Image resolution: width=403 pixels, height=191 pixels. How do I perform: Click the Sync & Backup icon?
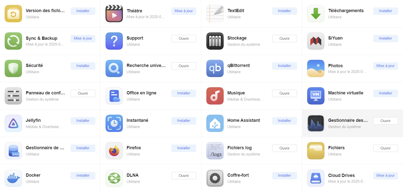click(x=13, y=41)
